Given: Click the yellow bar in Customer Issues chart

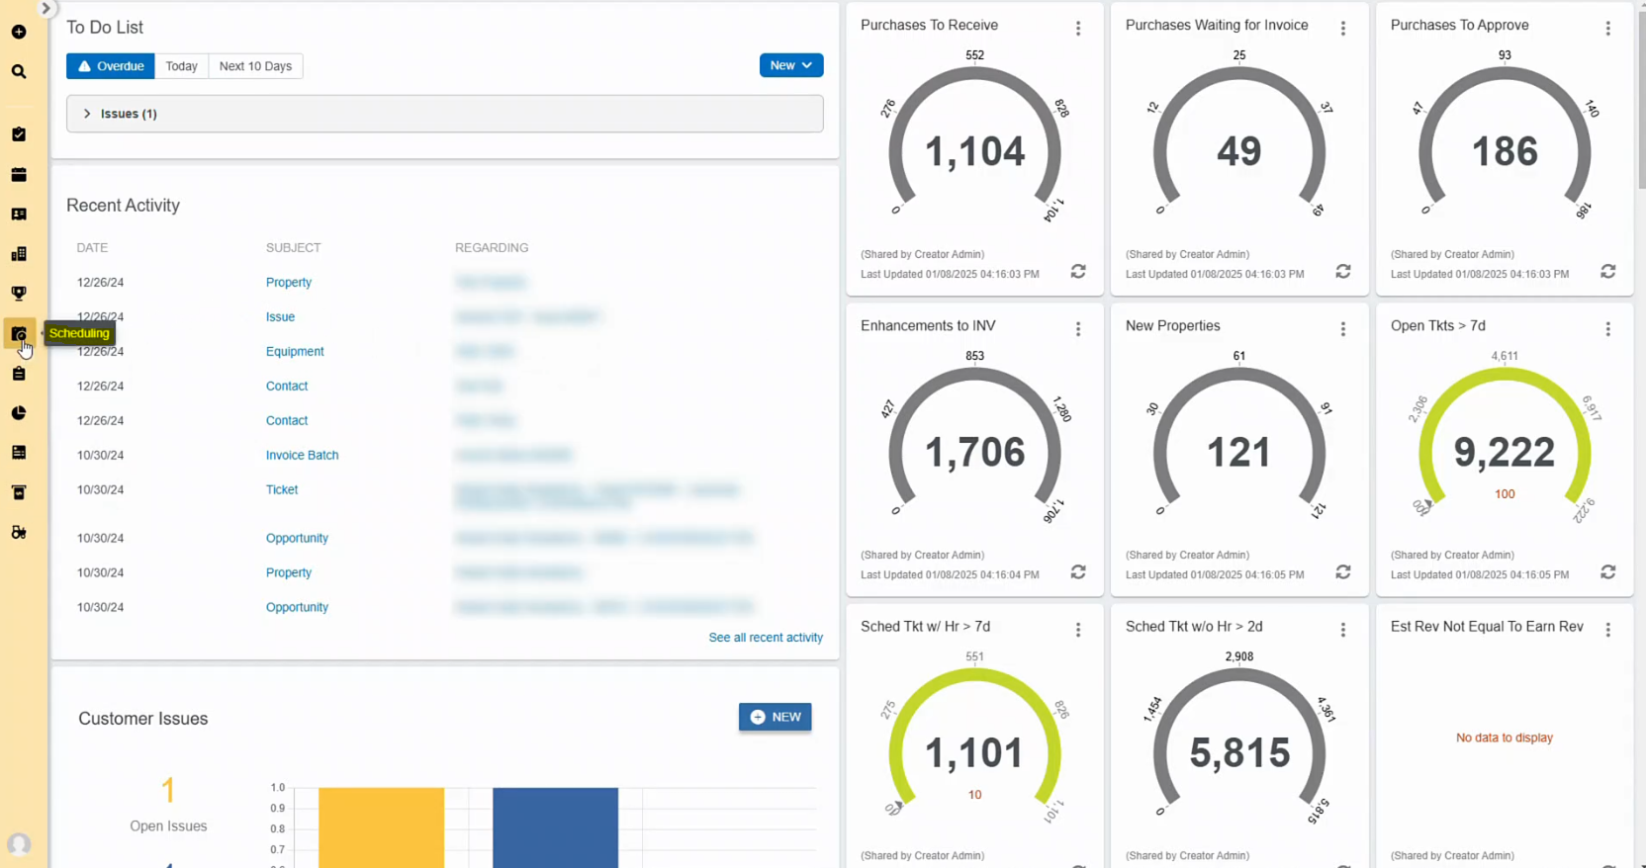Looking at the screenshot, I should tap(381, 827).
